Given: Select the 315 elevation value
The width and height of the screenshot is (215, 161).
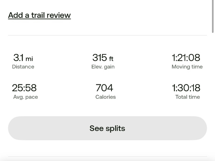Looking at the screenshot, I should click(99, 58).
